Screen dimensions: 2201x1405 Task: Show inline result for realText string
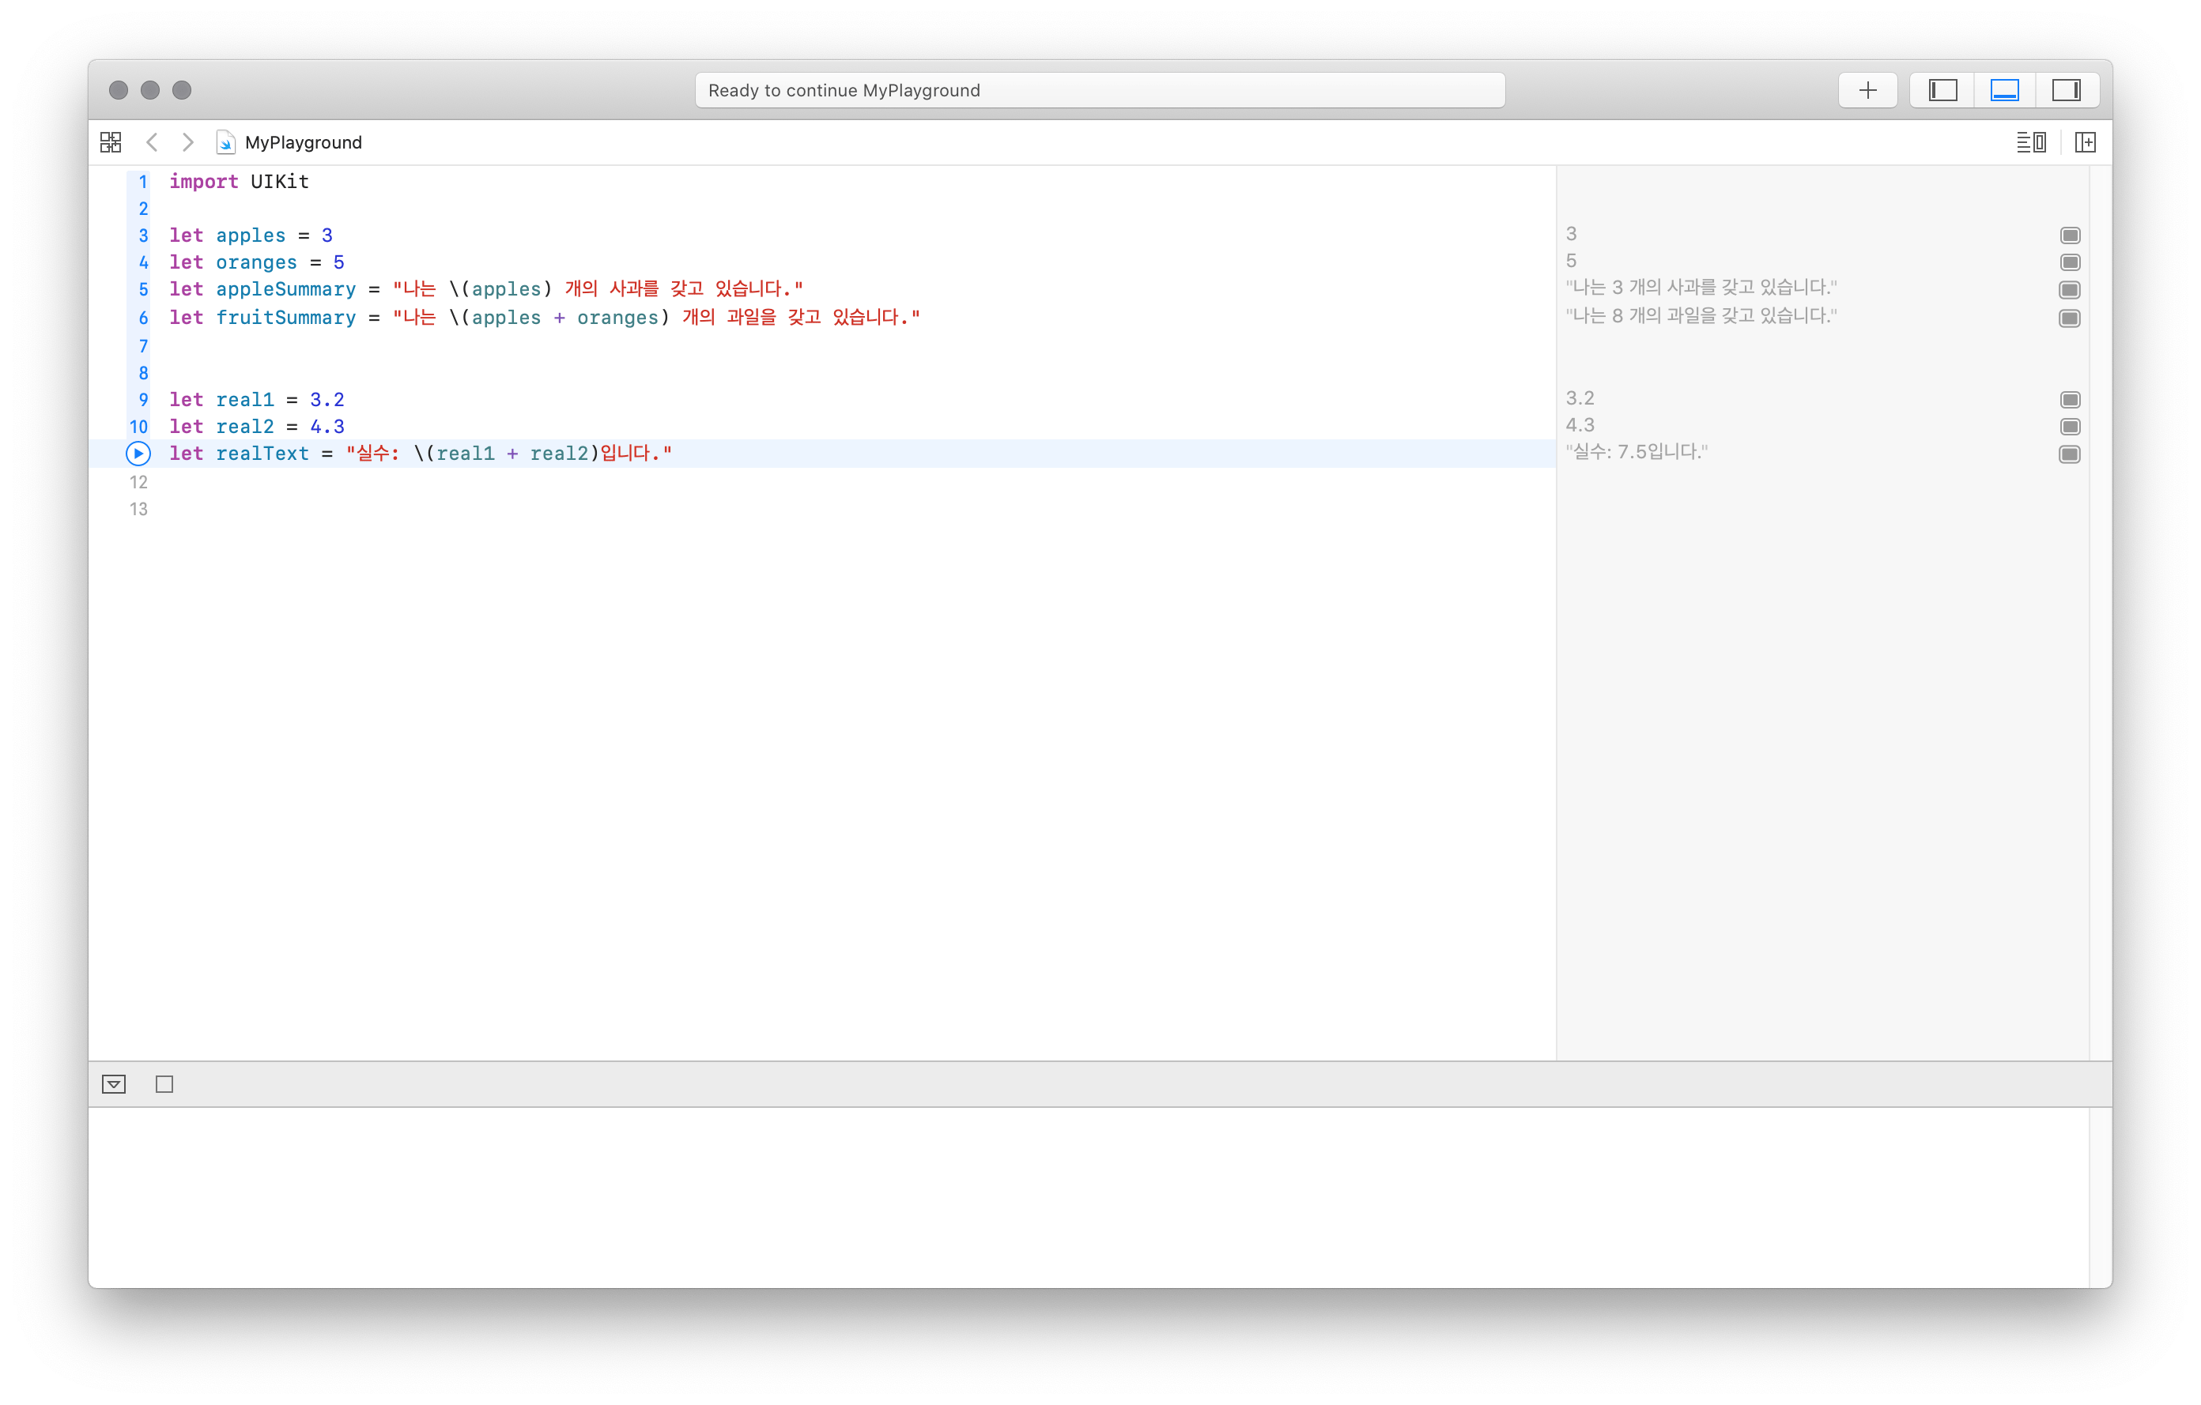point(2071,454)
